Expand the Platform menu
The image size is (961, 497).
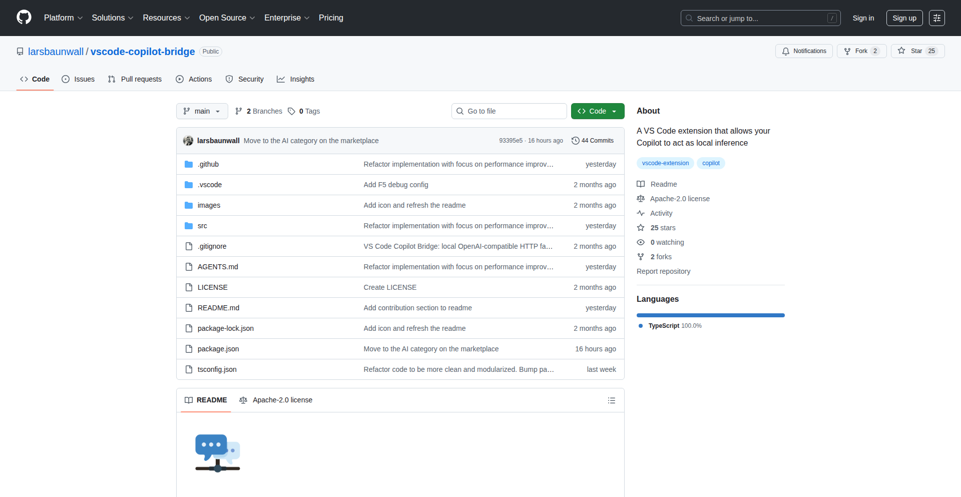click(x=63, y=18)
